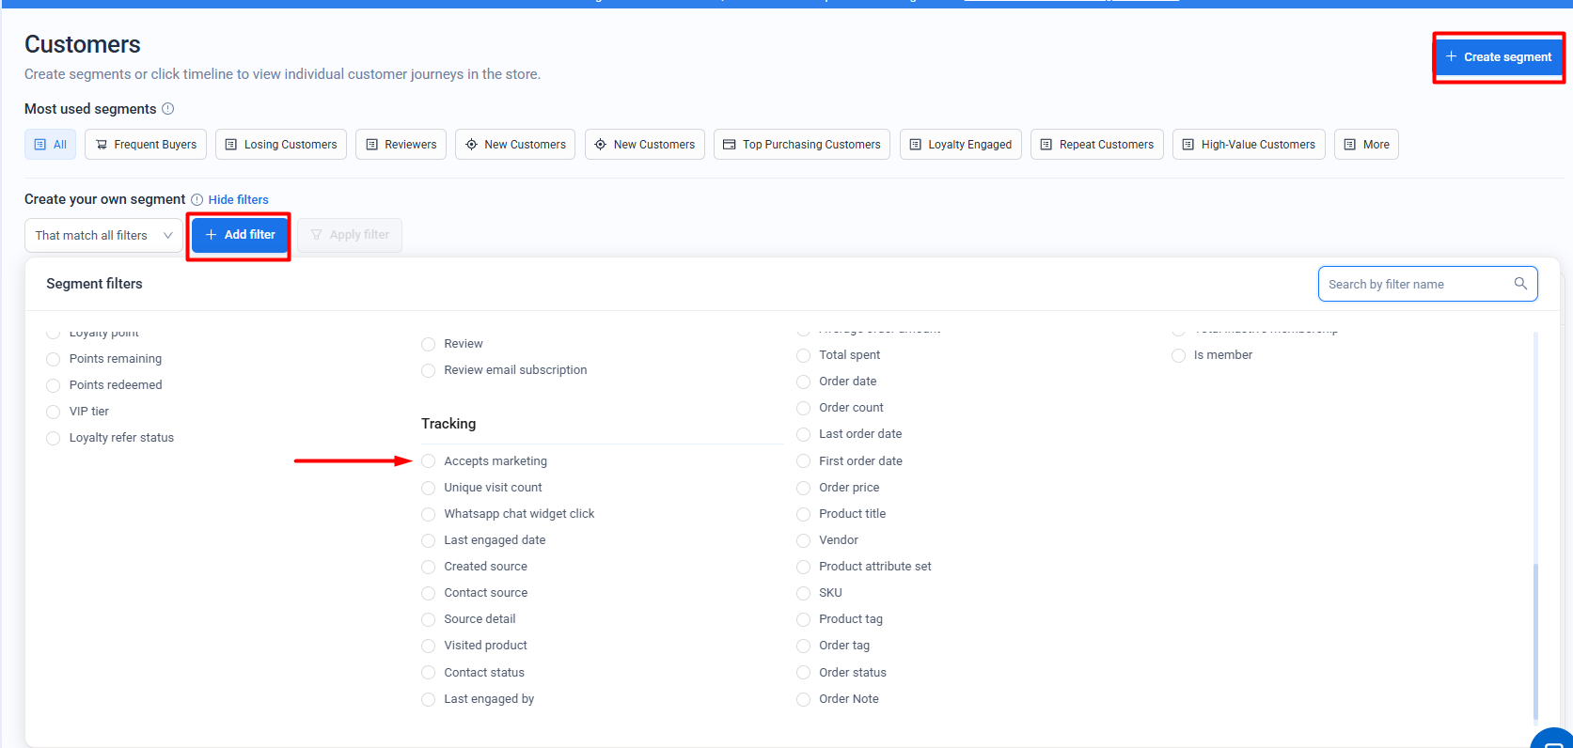Switch to the All segments tab
1573x748 pixels.
(51, 145)
